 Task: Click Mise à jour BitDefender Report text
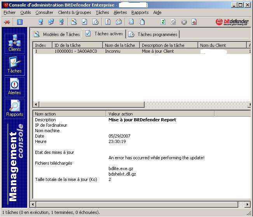coord(142,120)
